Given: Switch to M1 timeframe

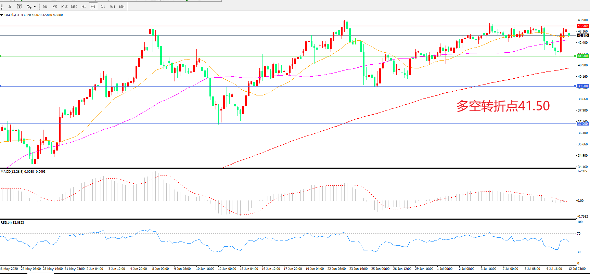Looking at the screenshot, I should coord(45,6).
